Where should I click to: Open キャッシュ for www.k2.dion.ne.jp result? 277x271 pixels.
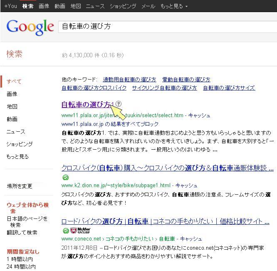[x=186, y=186]
